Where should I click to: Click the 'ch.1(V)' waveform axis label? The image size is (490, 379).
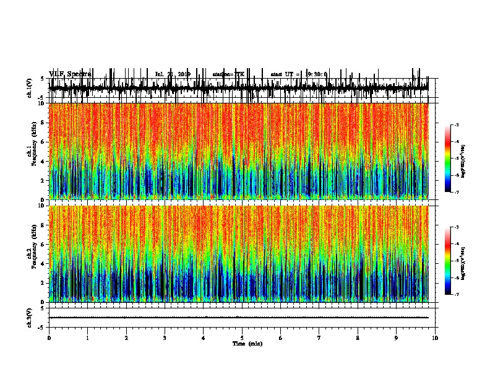(x=30, y=88)
